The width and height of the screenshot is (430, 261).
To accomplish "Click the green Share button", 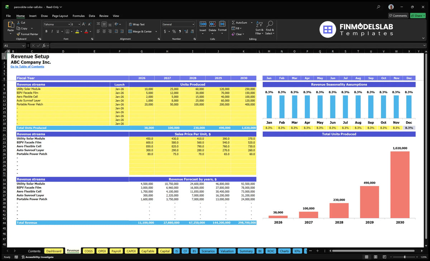I will coord(418,16).
